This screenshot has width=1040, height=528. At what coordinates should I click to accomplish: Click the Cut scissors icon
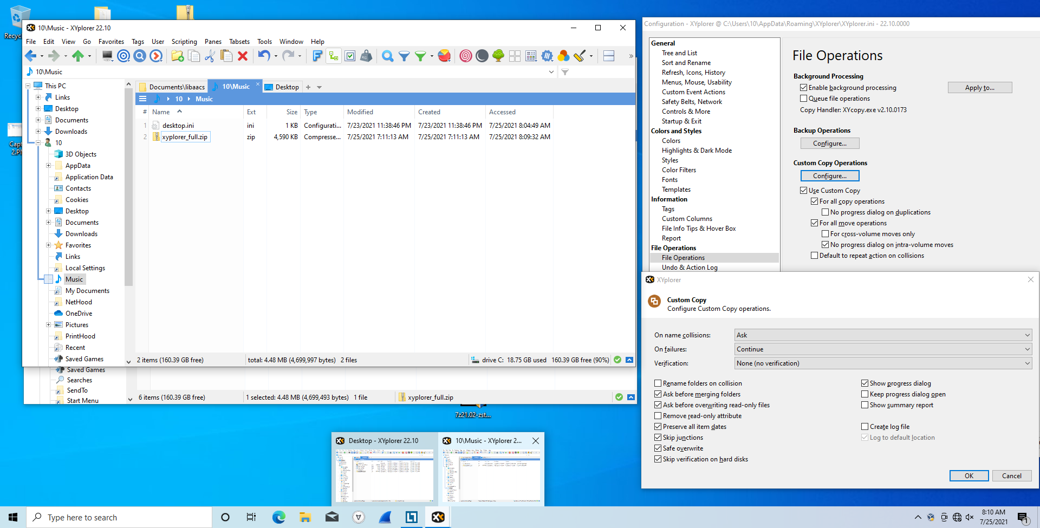click(210, 56)
